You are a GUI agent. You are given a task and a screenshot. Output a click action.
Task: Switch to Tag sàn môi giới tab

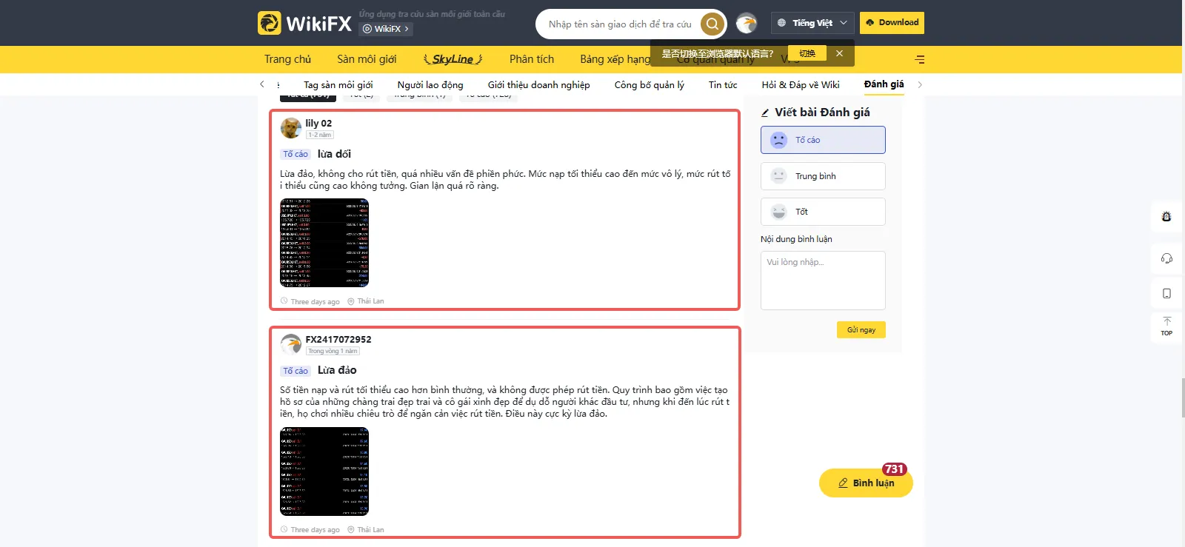pyautogui.click(x=338, y=85)
